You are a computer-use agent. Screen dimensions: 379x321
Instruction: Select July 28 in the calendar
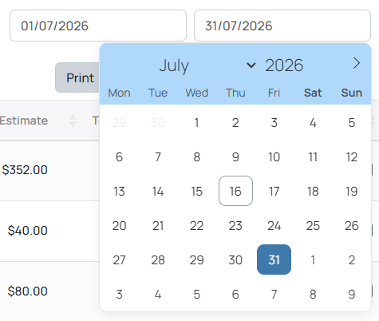point(158,260)
